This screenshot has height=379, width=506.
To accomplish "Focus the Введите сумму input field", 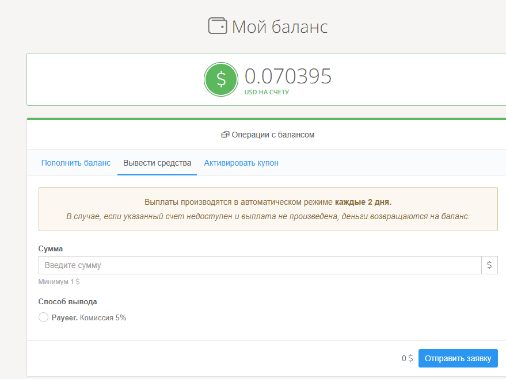I will point(260,265).
